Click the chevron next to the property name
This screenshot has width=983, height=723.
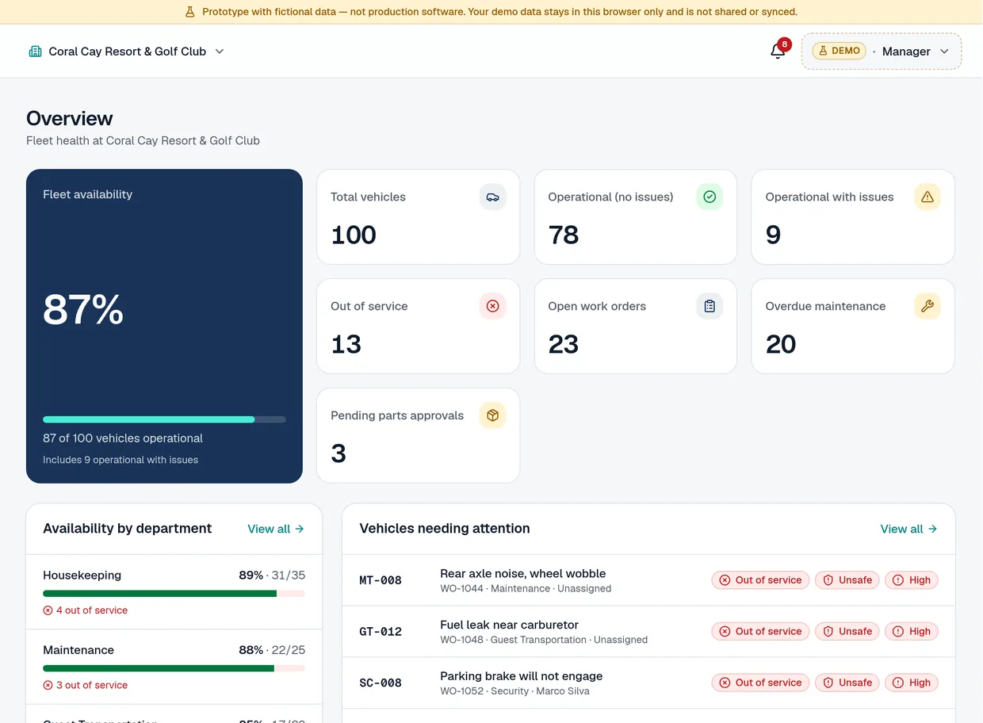coord(220,52)
